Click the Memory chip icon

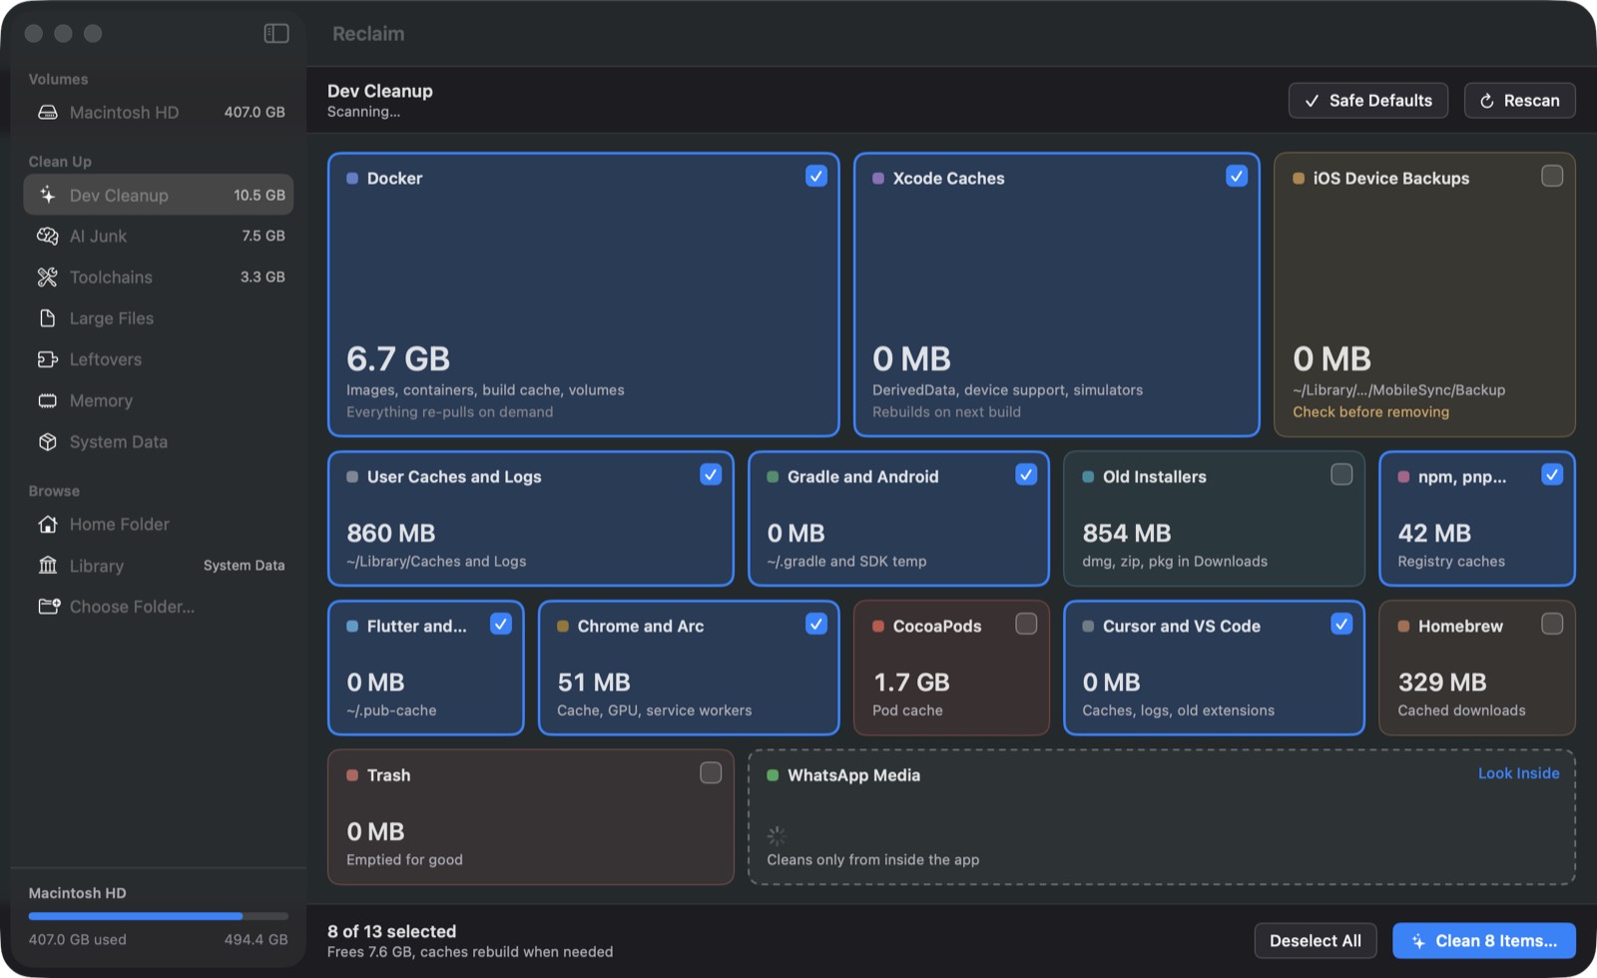[x=48, y=400]
